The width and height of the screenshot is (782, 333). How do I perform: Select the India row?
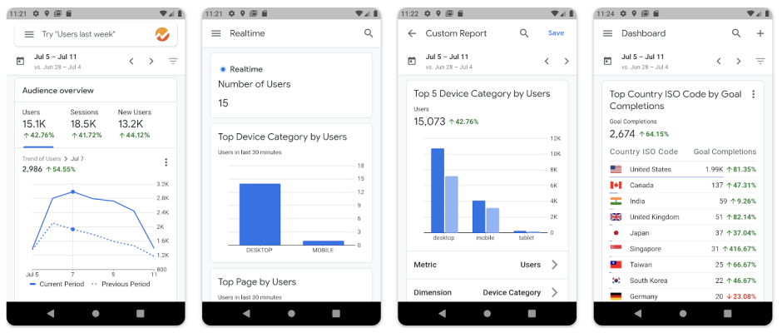point(683,201)
